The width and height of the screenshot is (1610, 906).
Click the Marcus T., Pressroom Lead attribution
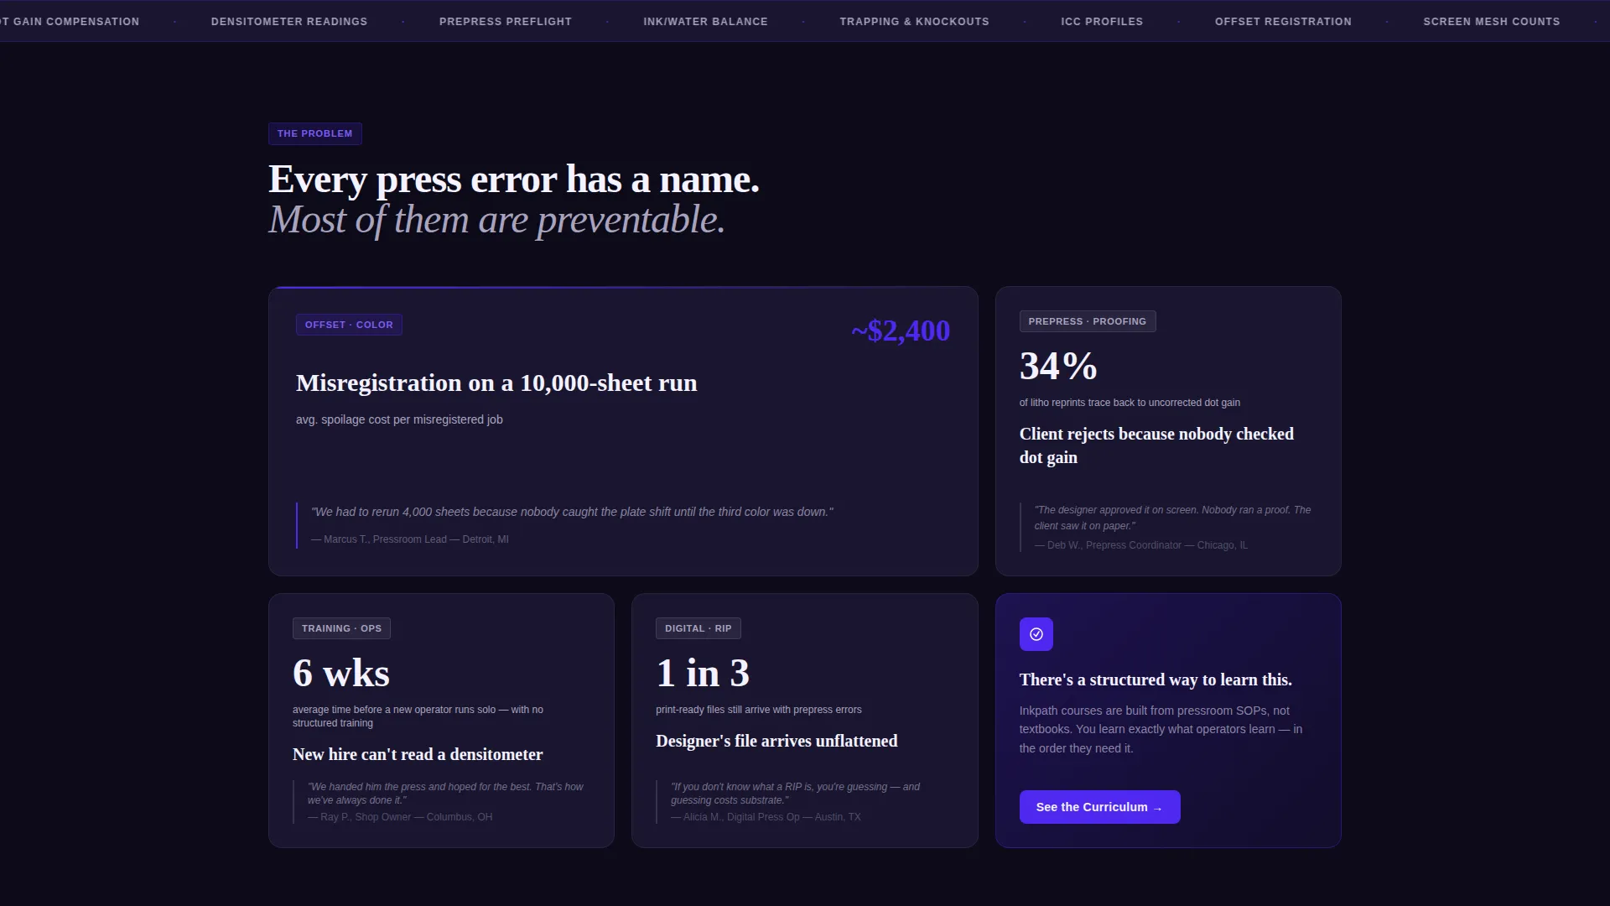[410, 539]
